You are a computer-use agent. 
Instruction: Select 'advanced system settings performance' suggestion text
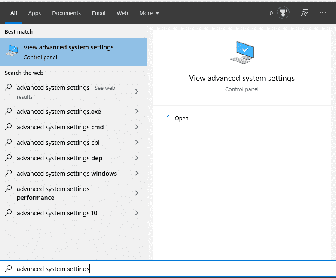[53, 193]
